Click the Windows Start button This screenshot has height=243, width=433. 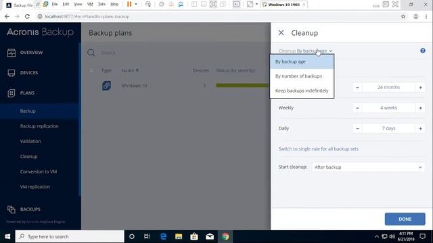pos(7,237)
